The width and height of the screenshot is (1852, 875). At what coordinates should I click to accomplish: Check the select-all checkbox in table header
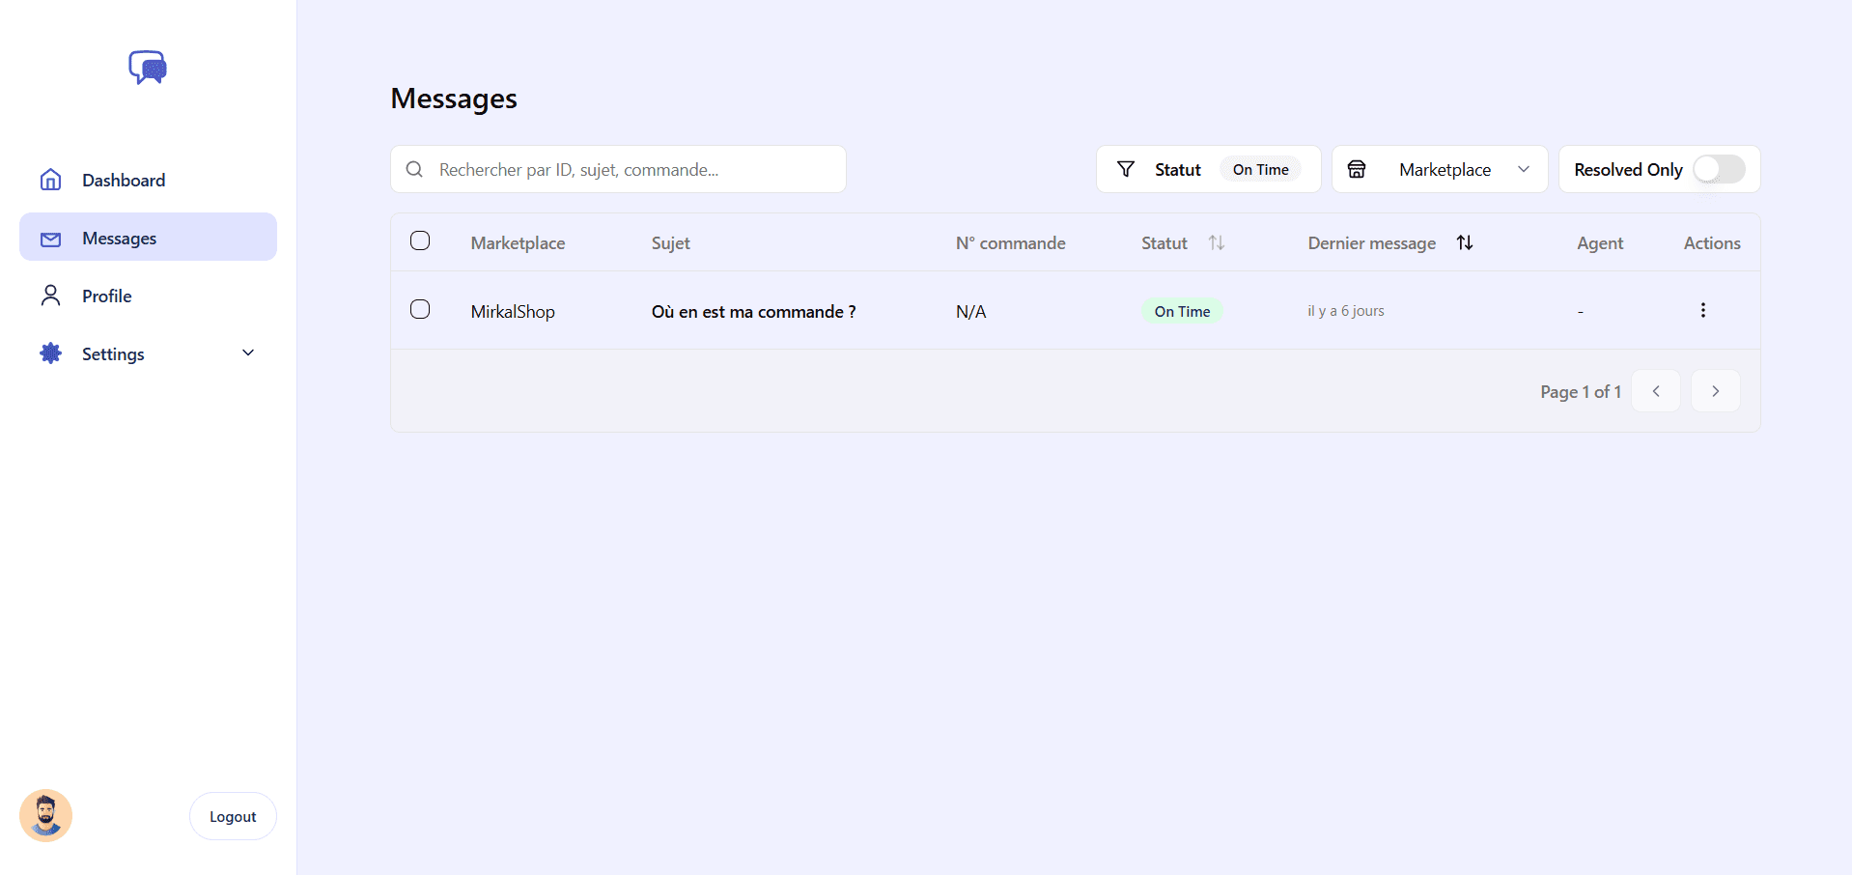pos(420,240)
